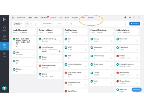Click the globe icon in the top bar
Viewport: 144px width, 108px height.
pyautogui.click(x=130, y=18)
